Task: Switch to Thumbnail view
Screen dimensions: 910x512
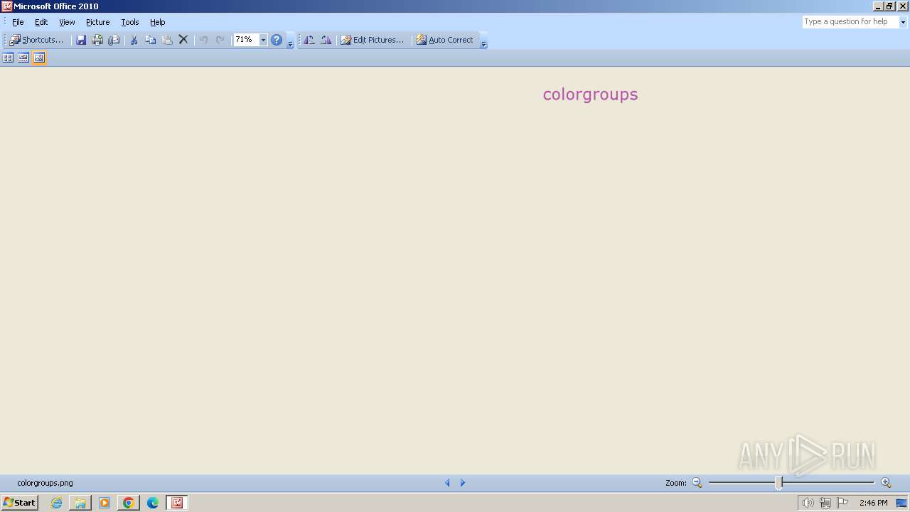Action: pyautogui.click(x=8, y=58)
